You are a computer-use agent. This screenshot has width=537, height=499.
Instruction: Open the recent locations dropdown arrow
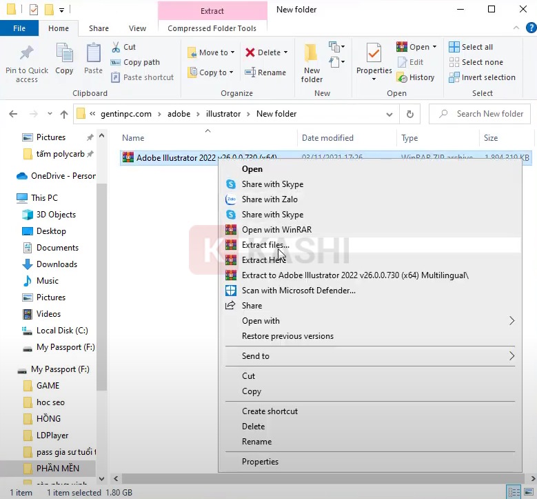pyautogui.click(x=50, y=113)
